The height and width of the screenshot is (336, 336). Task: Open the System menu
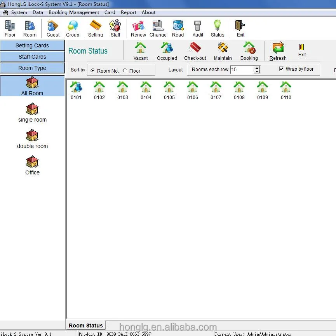coord(19,12)
